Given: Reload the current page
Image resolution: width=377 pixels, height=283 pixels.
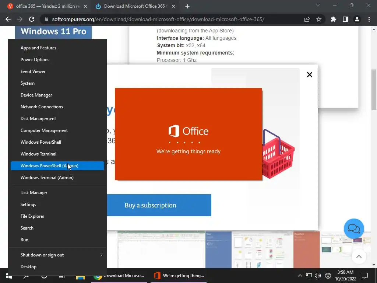Looking at the screenshot, I should pyautogui.click(x=32, y=19).
